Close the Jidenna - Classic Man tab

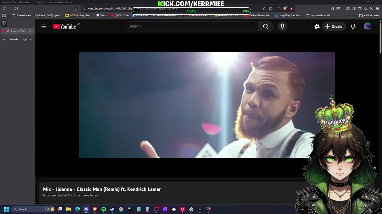tap(30, 31)
